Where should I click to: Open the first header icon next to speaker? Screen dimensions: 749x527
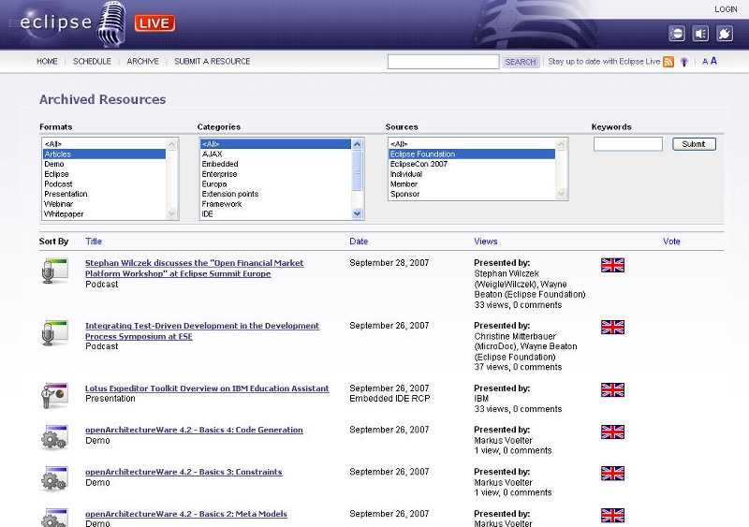point(676,34)
